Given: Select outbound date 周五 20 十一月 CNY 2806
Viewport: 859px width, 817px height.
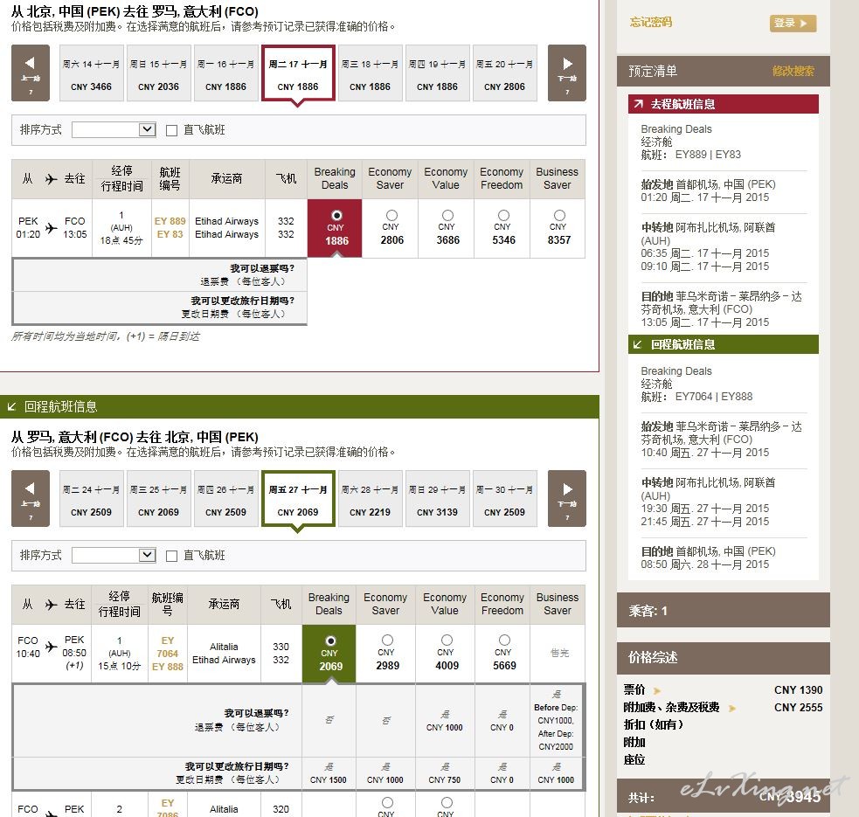Looking at the screenshot, I should (504, 73).
